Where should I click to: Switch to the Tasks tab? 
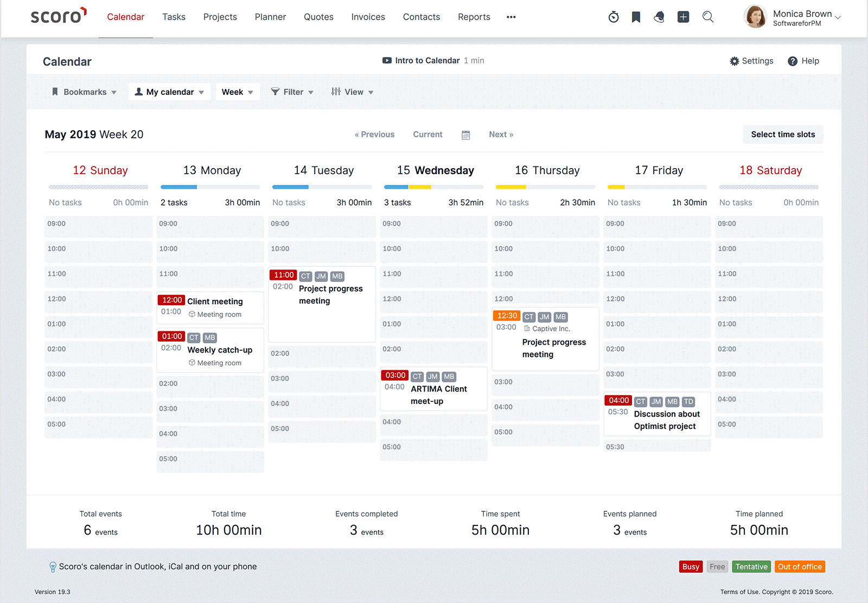(x=174, y=17)
